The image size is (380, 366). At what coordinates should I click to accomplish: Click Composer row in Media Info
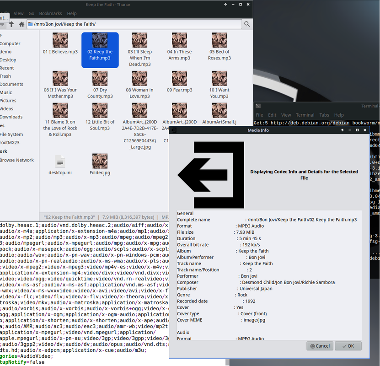tap(256, 282)
